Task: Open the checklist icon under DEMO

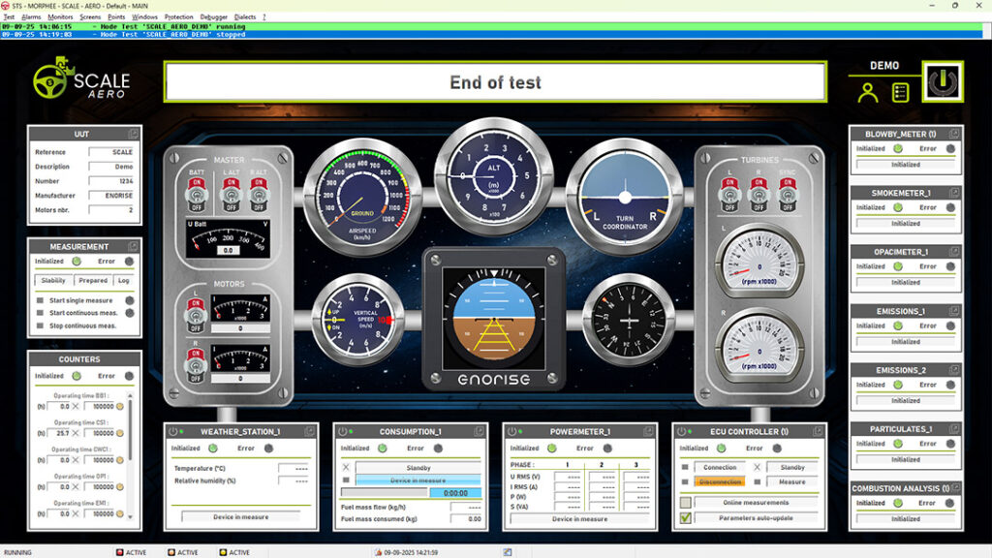Action: tap(900, 92)
